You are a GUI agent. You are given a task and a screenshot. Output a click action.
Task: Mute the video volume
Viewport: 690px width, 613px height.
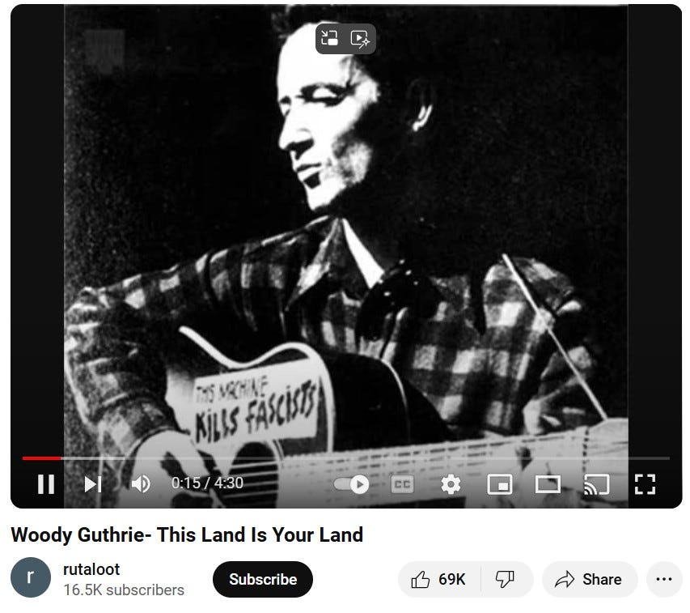tap(141, 484)
